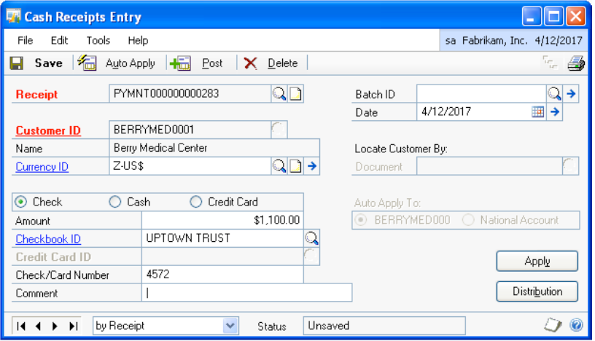Open Batch ID lookup magnifier
Screen dimensions: 595x341
tap(553, 93)
